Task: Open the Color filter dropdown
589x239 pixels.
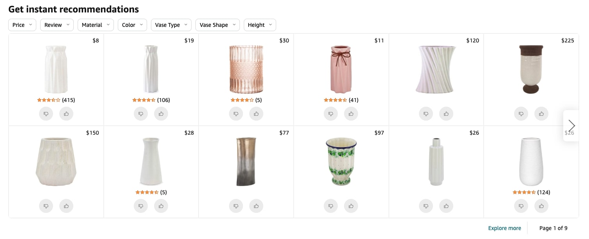Action: point(132,25)
